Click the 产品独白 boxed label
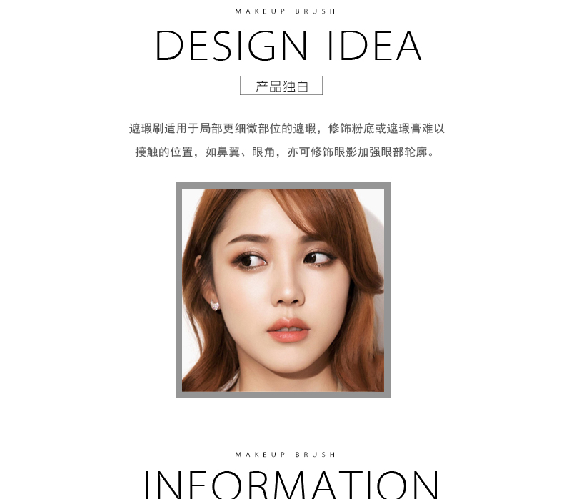This screenshot has width=564, height=499. point(281,86)
